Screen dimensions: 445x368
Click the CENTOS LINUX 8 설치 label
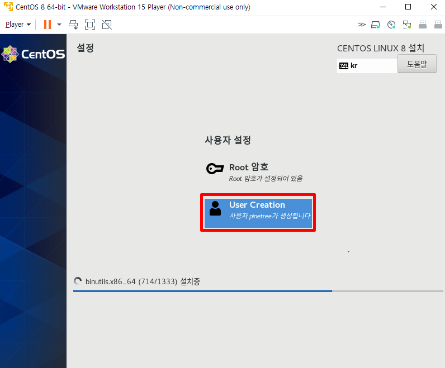[381, 48]
